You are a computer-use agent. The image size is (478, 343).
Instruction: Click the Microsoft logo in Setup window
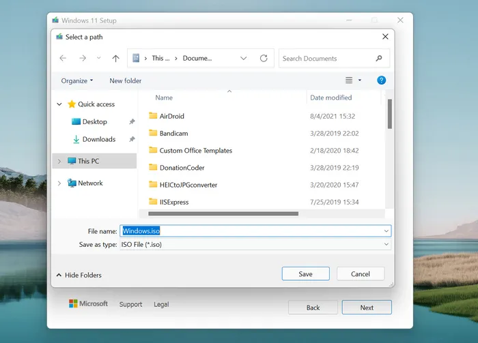pos(88,303)
